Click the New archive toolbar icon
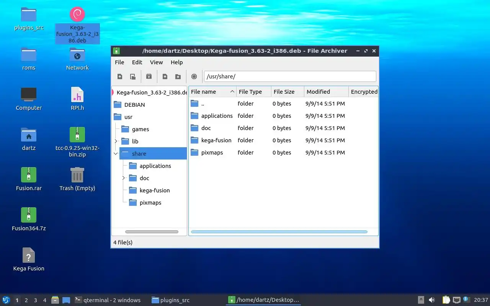The image size is (490, 306). (120, 76)
